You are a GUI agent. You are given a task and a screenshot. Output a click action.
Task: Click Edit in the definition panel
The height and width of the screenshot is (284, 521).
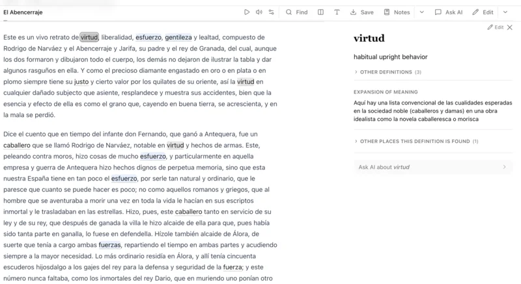[496, 27]
